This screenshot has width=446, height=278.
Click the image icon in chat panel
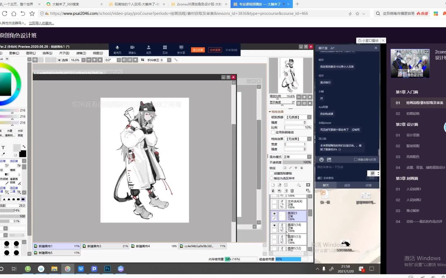pyautogui.click(x=329, y=160)
